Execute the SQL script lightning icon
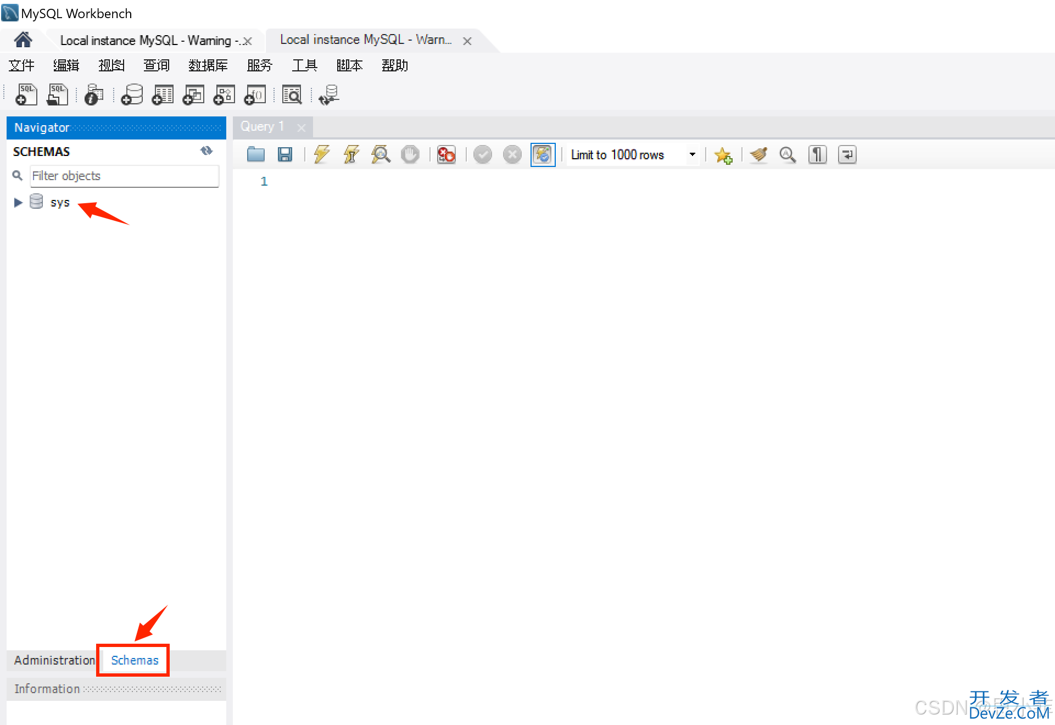Viewport: 1055px width, 725px height. click(x=322, y=154)
